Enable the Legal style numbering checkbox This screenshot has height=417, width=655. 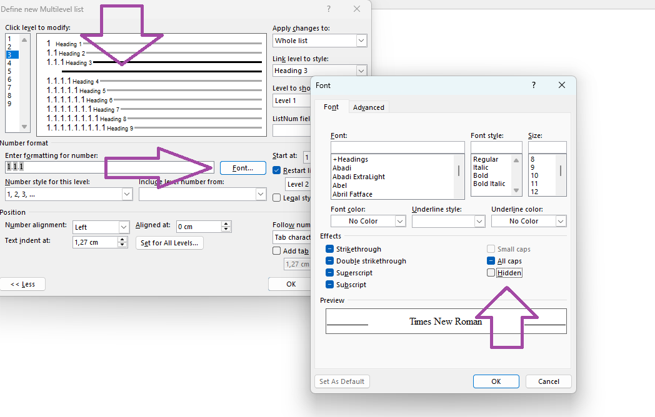coord(276,198)
